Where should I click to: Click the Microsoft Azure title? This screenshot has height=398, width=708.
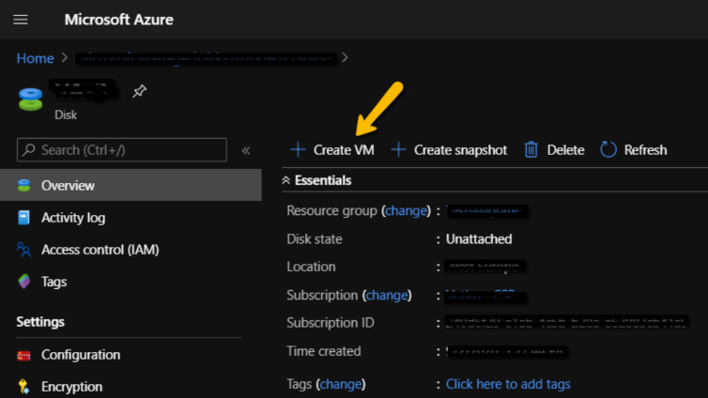point(118,20)
